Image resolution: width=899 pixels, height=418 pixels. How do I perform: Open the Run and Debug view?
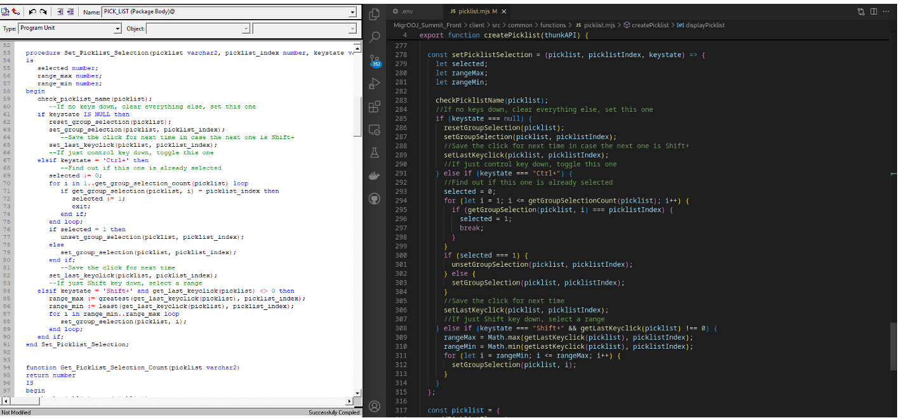pyautogui.click(x=375, y=83)
